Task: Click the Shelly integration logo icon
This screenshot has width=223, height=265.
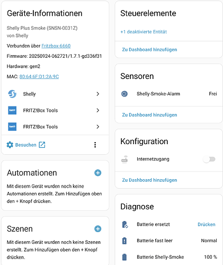Action: tap(12, 94)
